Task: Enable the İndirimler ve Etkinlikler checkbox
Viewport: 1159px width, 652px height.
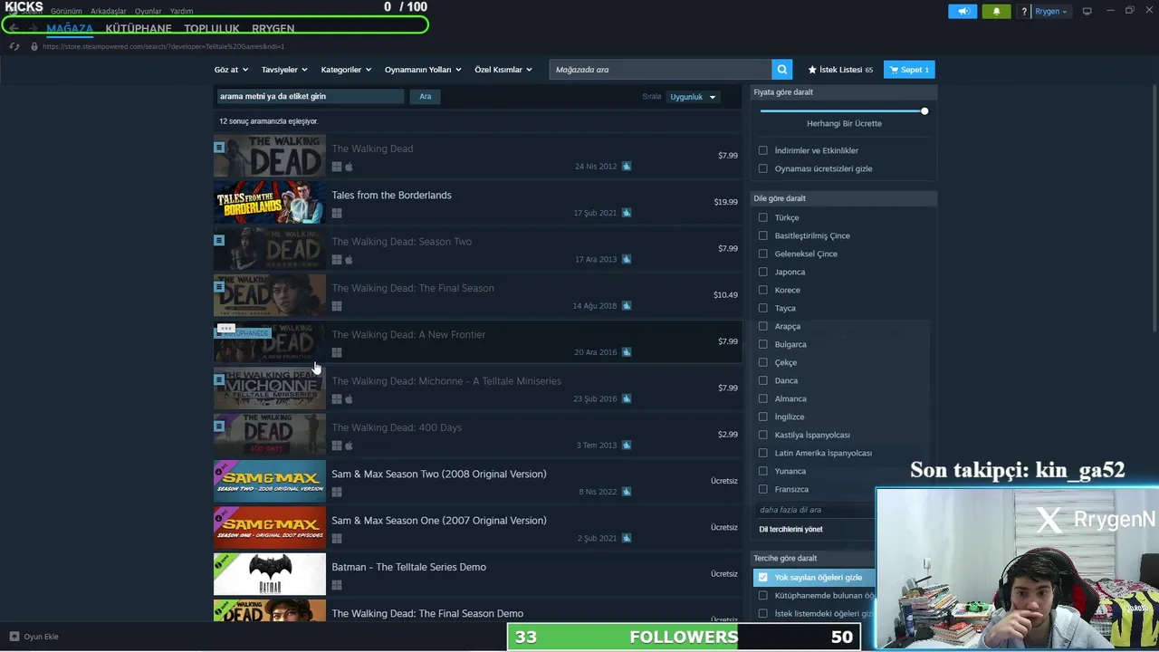Action: pos(762,150)
